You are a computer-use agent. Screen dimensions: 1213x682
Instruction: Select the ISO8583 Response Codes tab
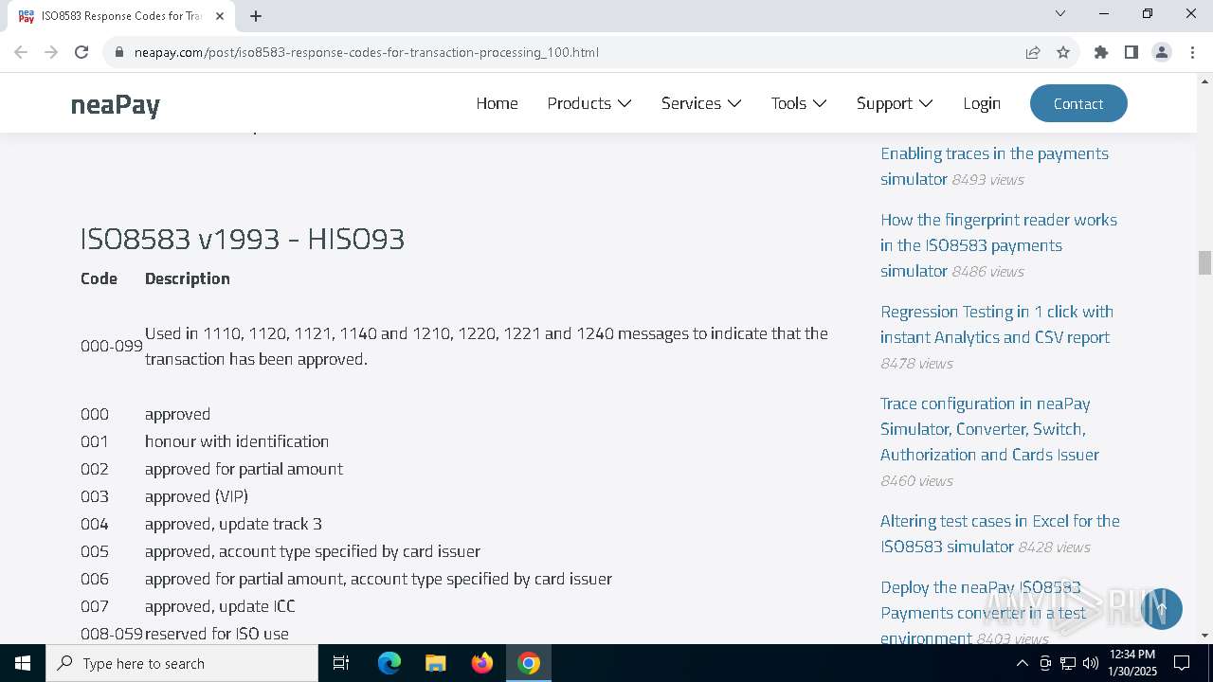click(122, 16)
